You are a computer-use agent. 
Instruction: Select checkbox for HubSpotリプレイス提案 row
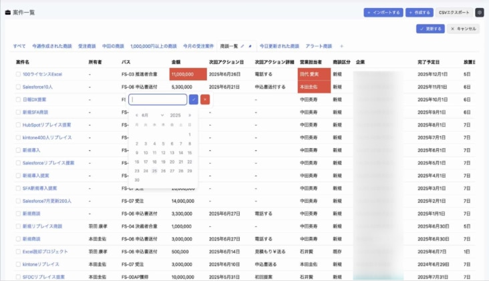[x=19, y=125]
